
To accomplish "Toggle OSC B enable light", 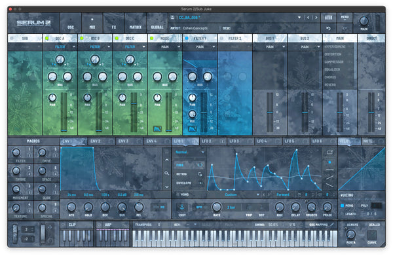I will (82, 39).
